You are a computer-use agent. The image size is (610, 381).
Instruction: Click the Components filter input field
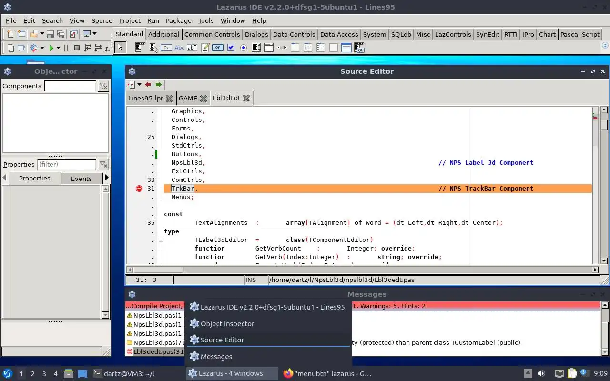(70, 86)
